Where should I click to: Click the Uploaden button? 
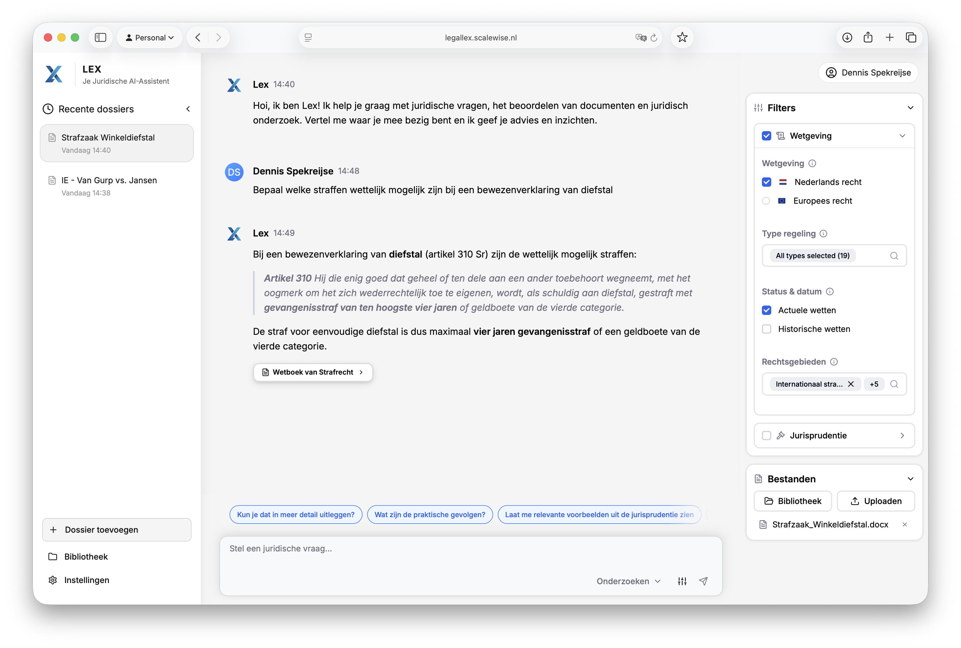[876, 501]
